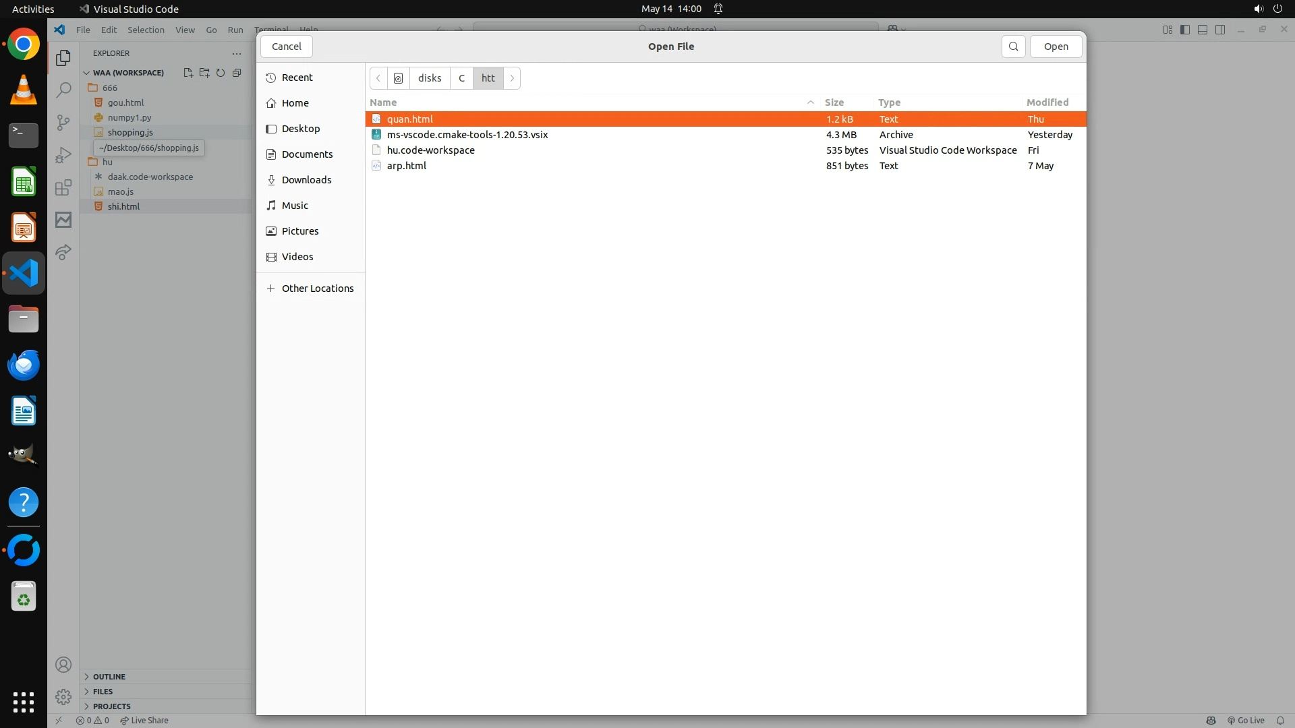Toggle primary sidebar layout icon in title bar
The height and width of the screenshot is (728, 1295).
point(1185,30)
